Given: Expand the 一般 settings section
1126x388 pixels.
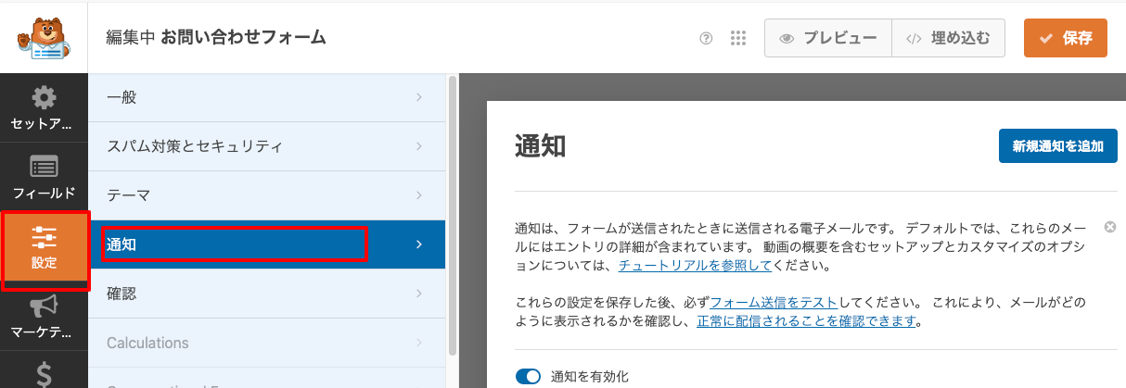Looking at the screenshot, I should pyautogui.click(x=267, y=97).
